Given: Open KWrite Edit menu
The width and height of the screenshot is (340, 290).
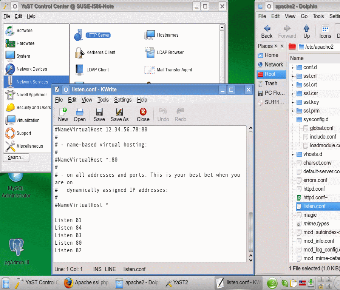Looking at the screenshot, I should 72,100.
